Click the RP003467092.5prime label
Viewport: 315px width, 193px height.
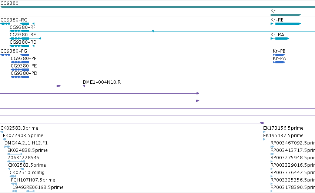click(293, 143)
